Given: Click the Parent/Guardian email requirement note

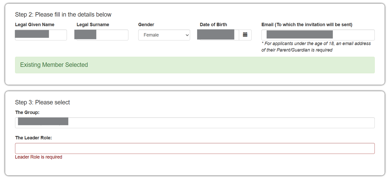Looking at the screenshot, I should point(316,47).
